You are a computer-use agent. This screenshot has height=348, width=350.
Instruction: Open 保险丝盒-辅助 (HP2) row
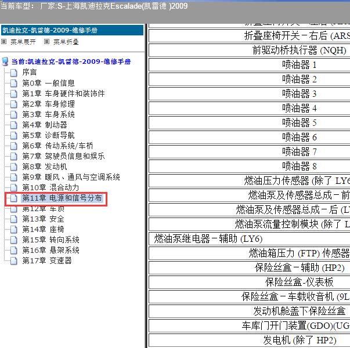(250, 268)
